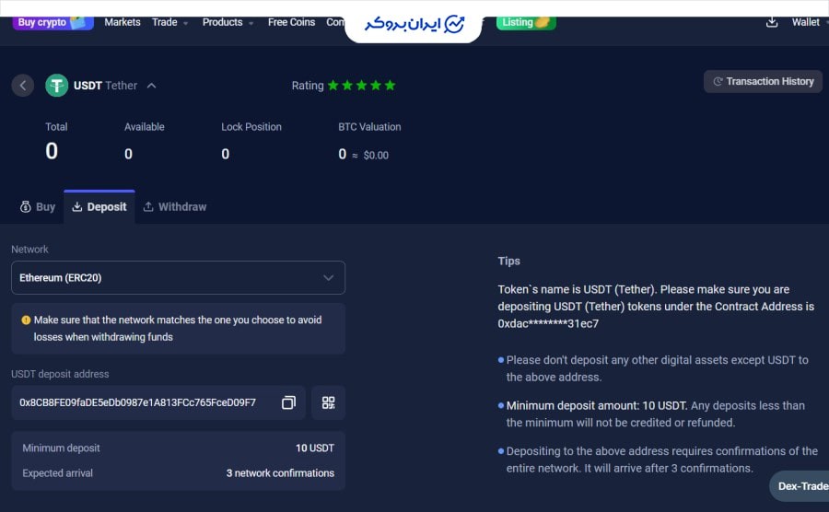Open the Ethereum (ERC20) network dropdown

pyautogui.click(x=178, y=277)
